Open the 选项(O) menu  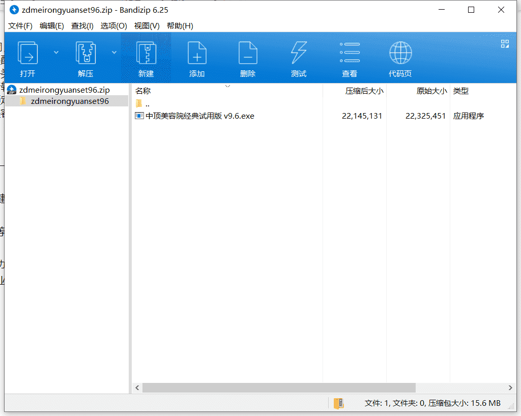(x=113, y=26)
